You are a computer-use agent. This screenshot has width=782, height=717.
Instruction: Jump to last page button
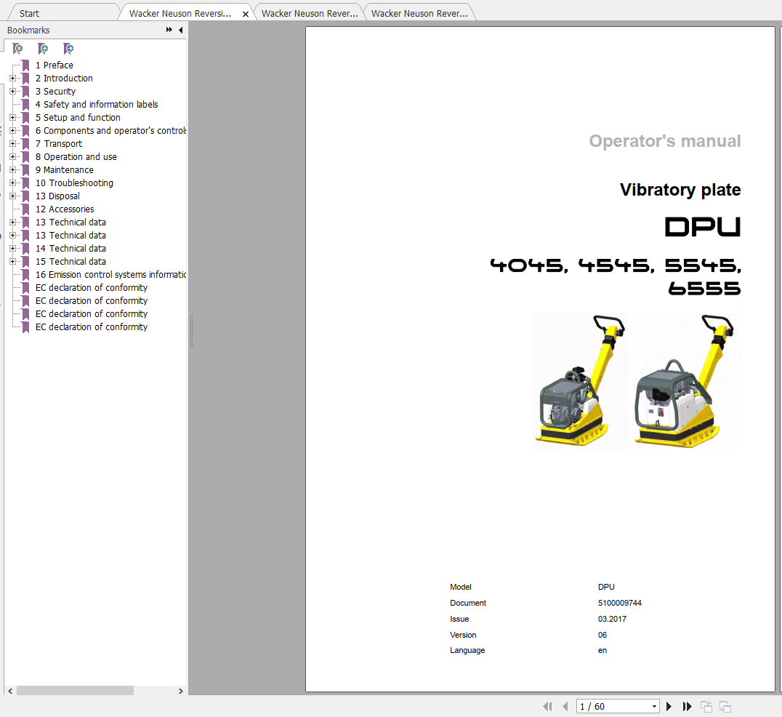click(688, 707)
